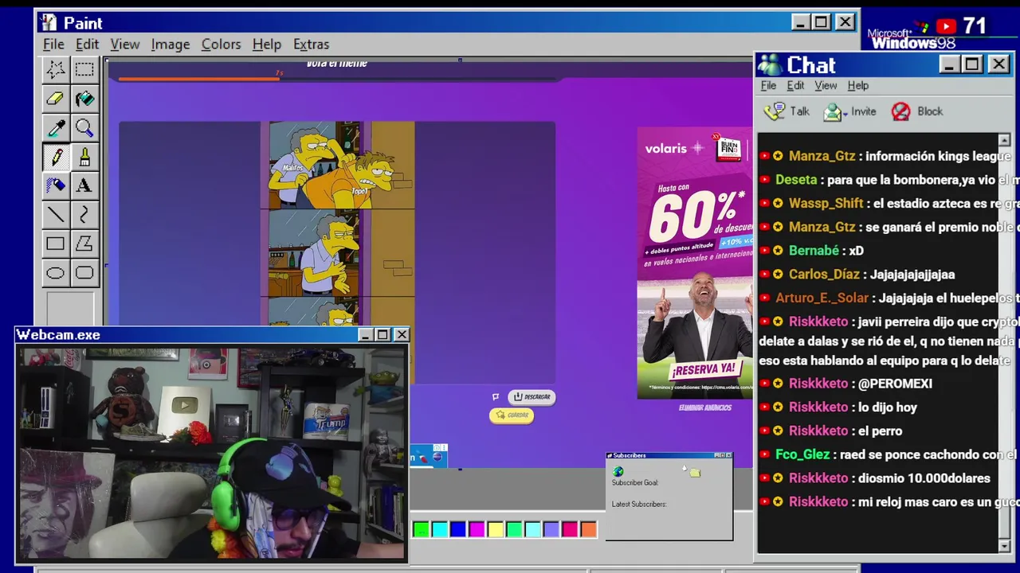Click the Chat window title people icon
Screen dimensions: 1020x573
click(770, 65)
